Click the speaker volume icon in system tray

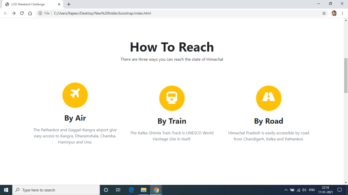coord(304,190)
